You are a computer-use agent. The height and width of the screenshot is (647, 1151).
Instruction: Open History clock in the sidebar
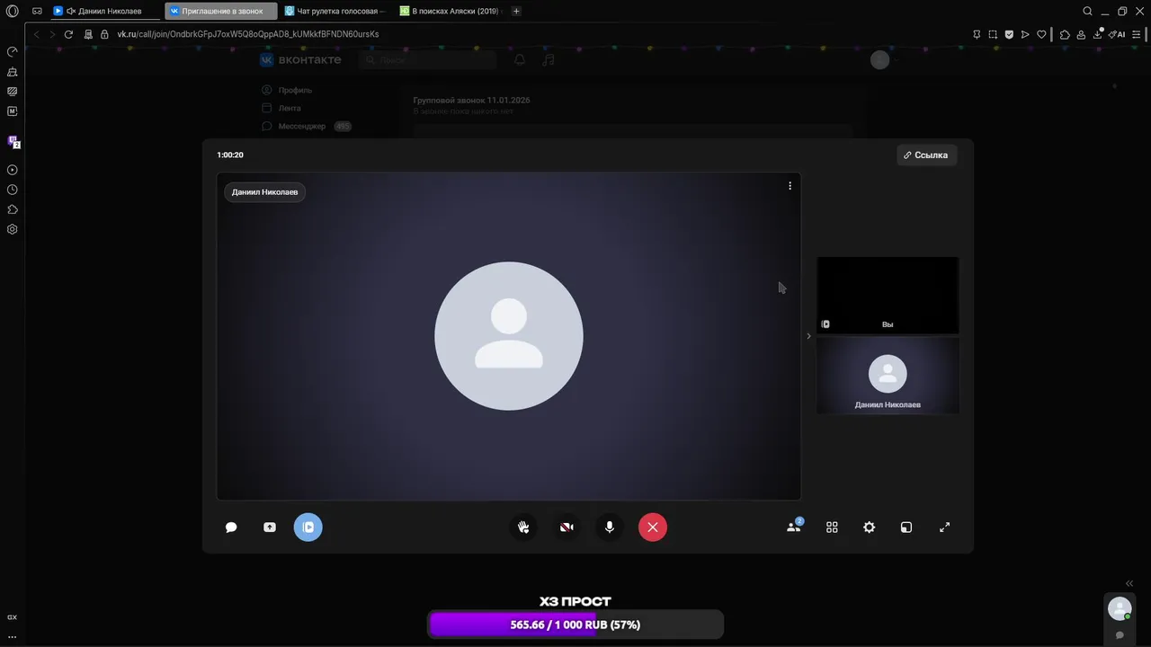tap(13, 190)
